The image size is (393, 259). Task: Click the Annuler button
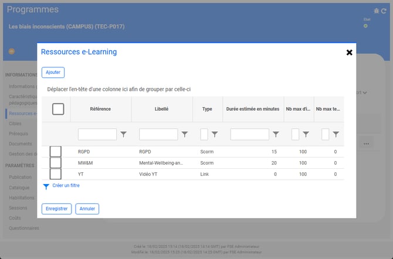87,209
